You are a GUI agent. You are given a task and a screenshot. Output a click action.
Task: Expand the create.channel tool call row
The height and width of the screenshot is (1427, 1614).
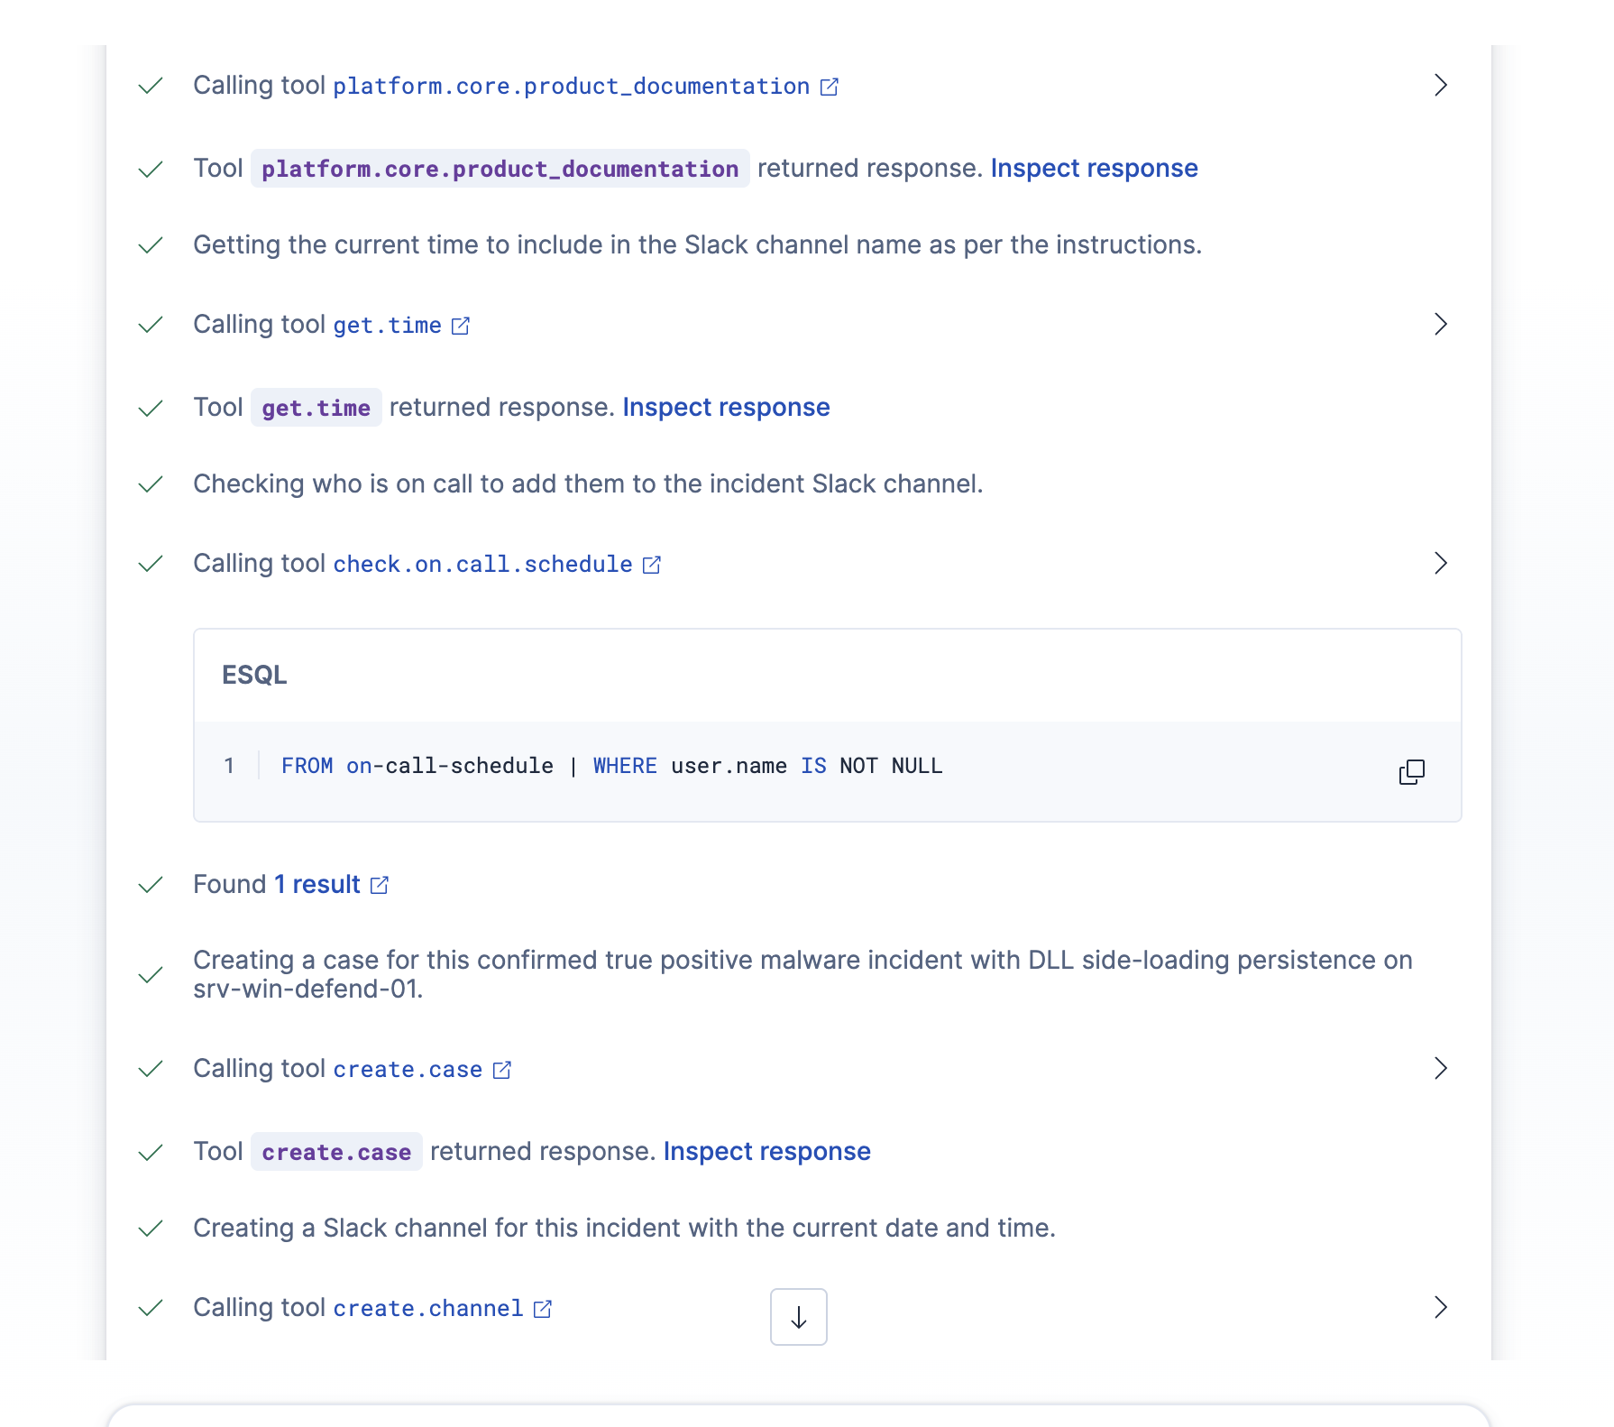[x=1440, y=1308]
